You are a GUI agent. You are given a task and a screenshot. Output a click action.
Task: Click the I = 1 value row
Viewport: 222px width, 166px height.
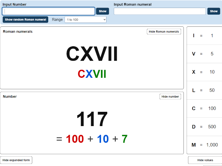(x=204, y=35)
